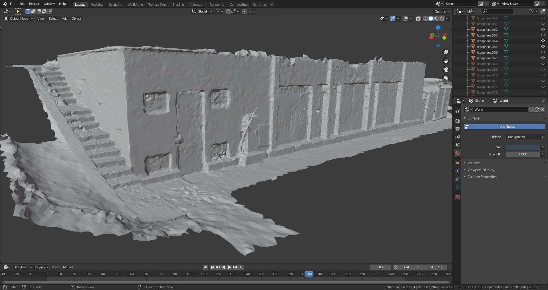Image resolution: width=548 pixels, height=290 pixels.
Task: Switch to the UV Editing workspace tab
Action: coord(135,4)
